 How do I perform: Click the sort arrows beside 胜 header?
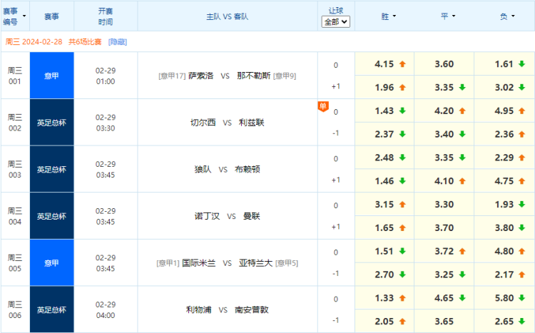pyautogui.click(x=394, y=16)
